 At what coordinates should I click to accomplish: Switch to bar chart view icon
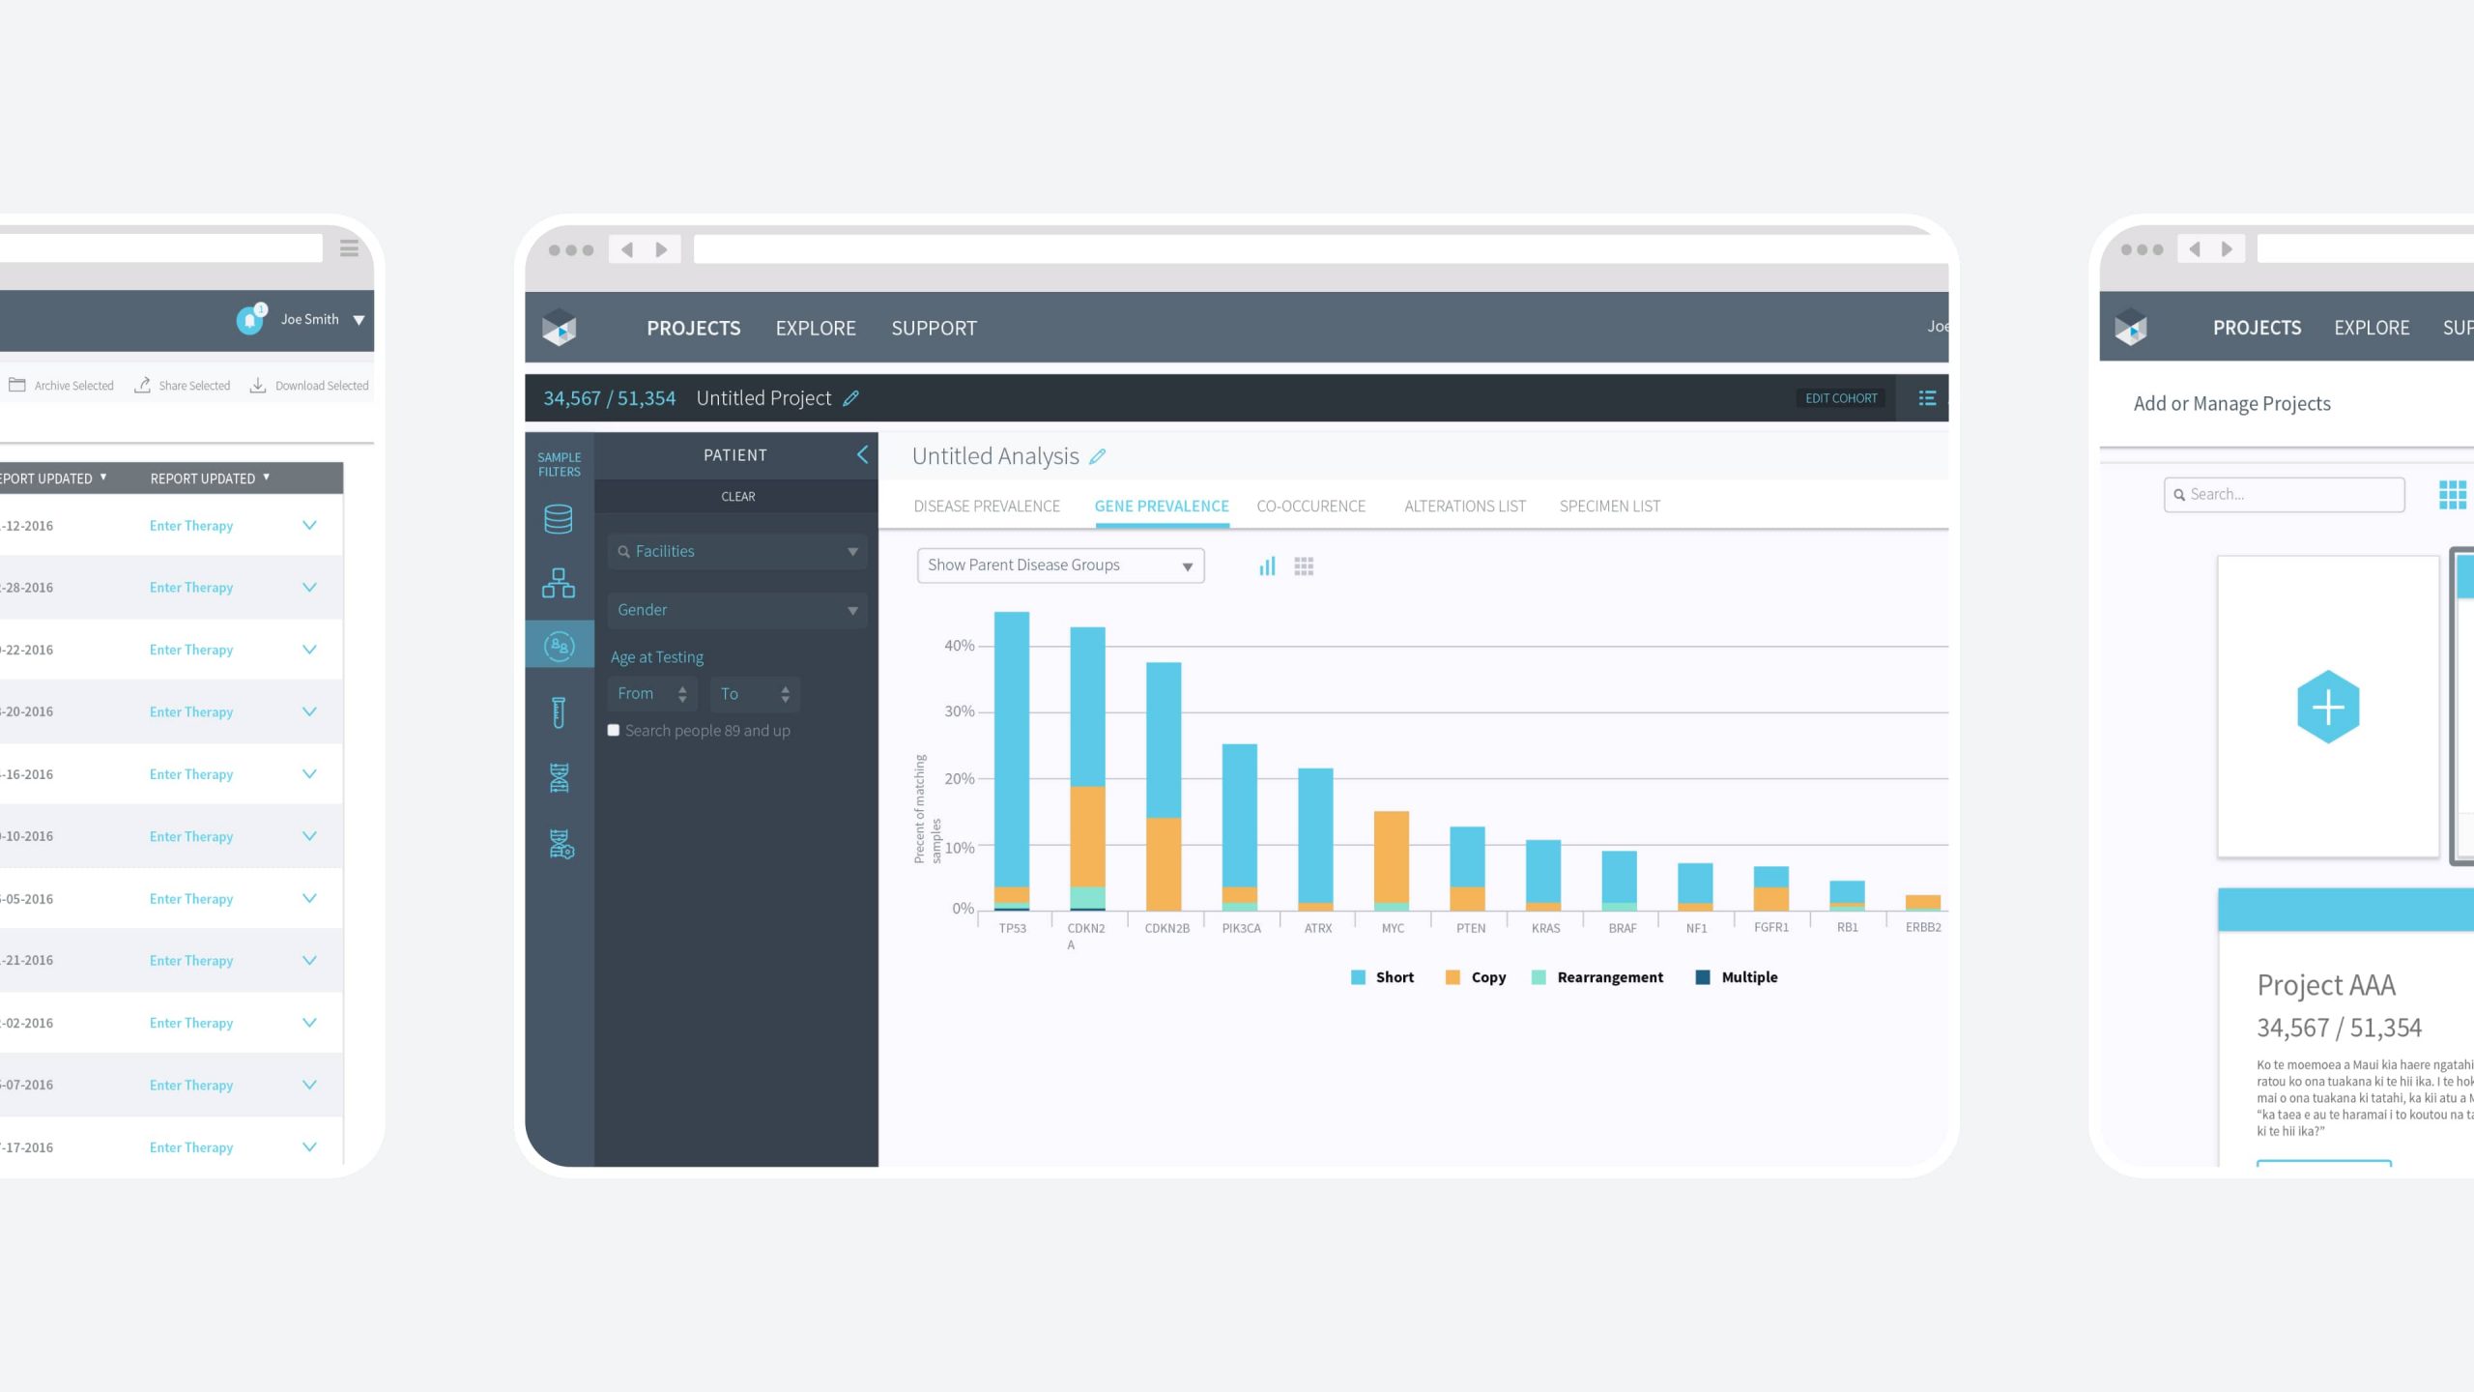(x=1267, y=566)
